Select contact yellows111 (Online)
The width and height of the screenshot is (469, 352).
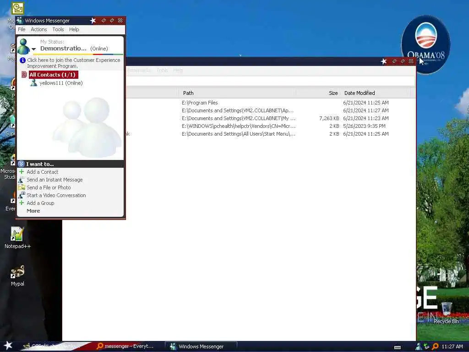click(x=61, y=83)
